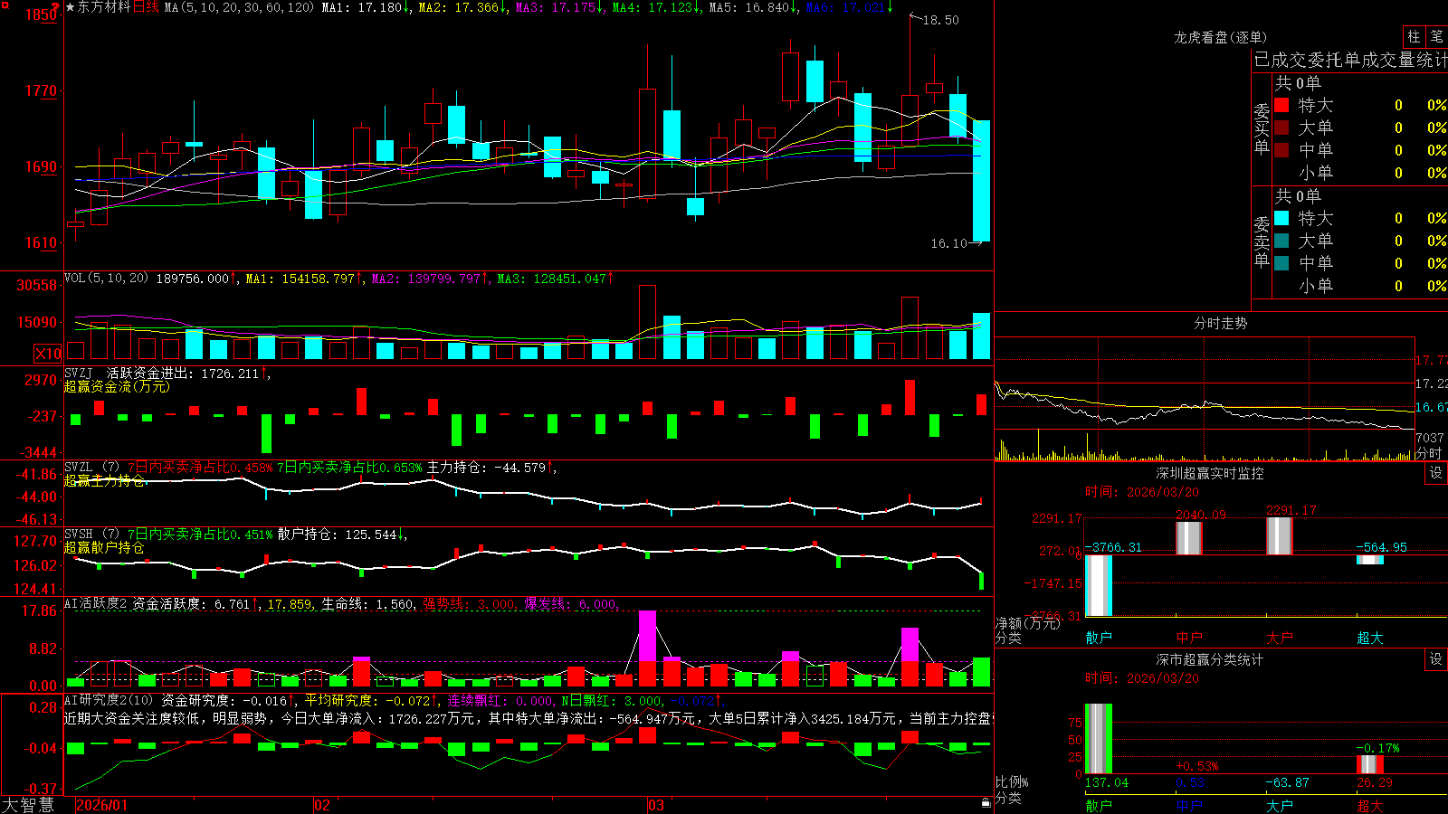Click the 18.50 high price label
The width and height of the screenshot is (1448, 814).
[940, 20]
